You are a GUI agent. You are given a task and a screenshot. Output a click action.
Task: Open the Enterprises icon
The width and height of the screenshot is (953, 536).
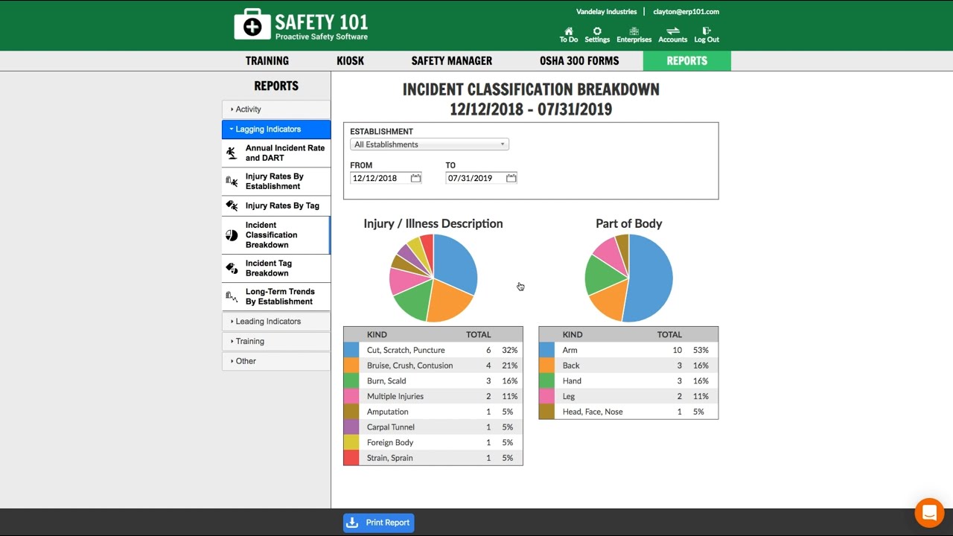[x=634, y=31]
